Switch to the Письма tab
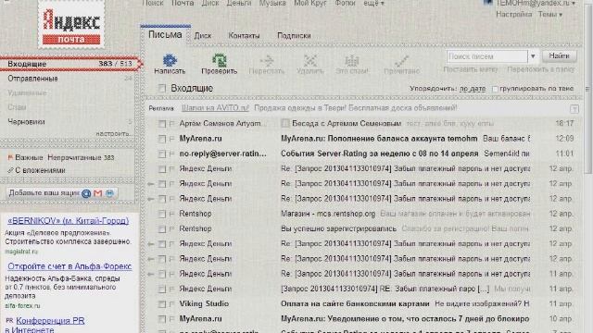 click(x=165, y=35)
